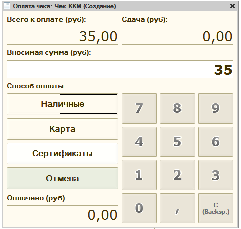The height and width of the screenshot is (229, 241).
Task: Tap keypad digit 7
Action: (x=139, y=108)
